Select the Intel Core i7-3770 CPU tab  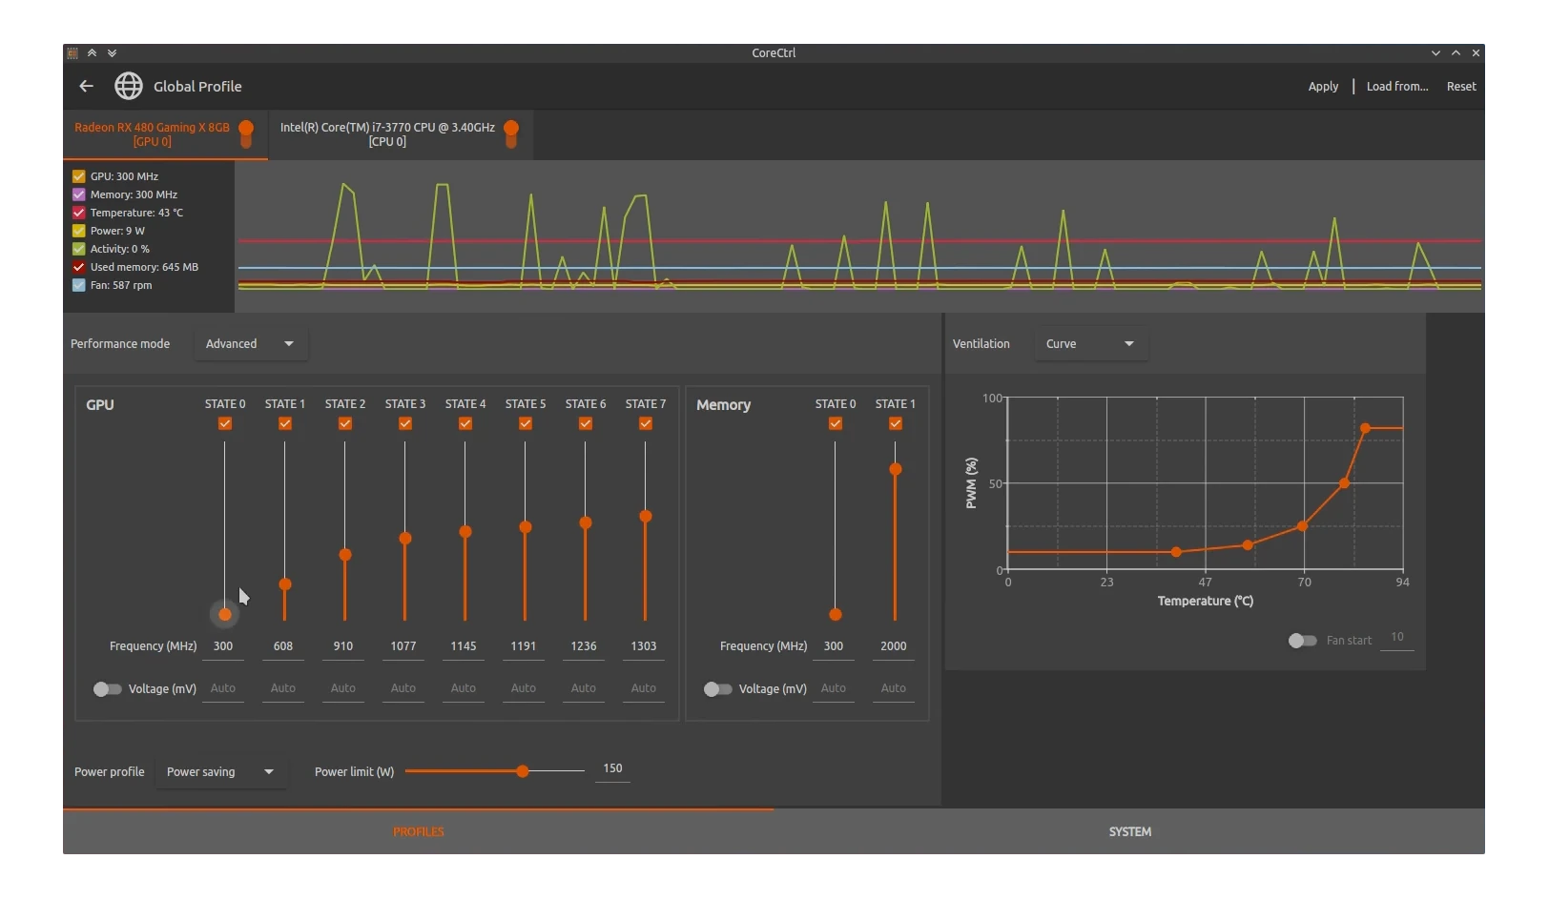coord(387,133)
